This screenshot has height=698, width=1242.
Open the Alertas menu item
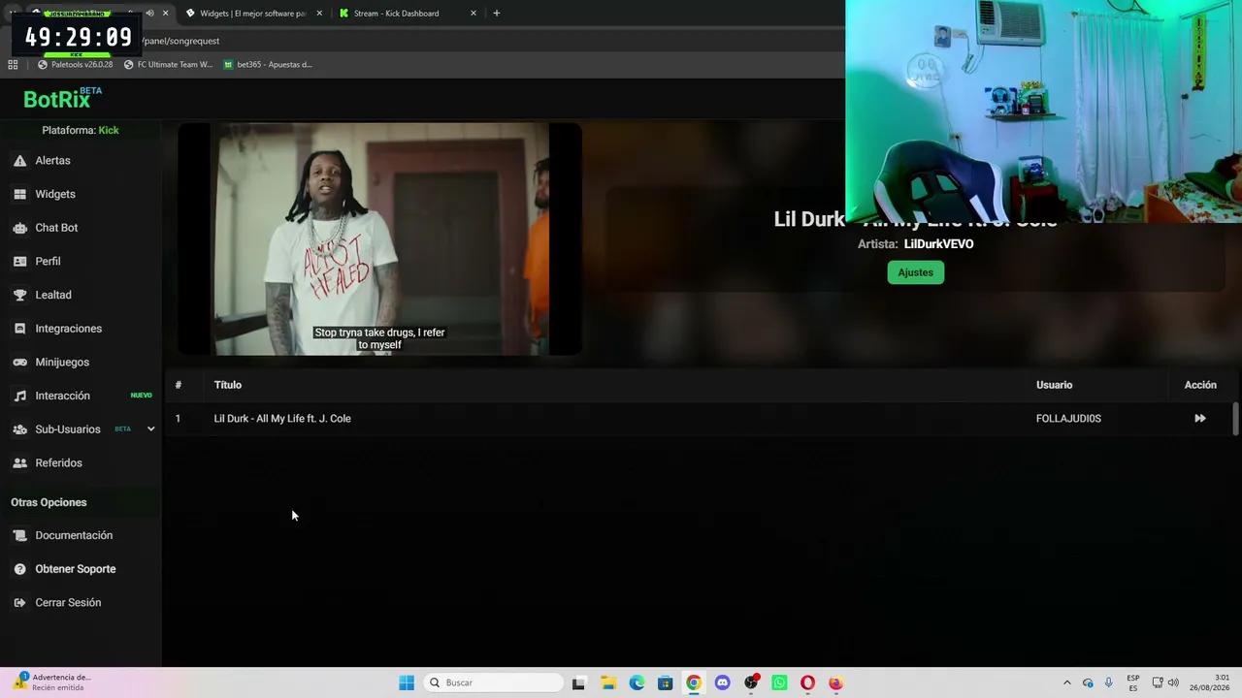point(52,161)
